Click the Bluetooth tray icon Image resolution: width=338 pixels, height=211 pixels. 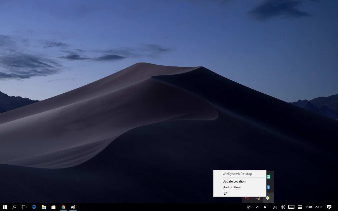tap(268, 187)
